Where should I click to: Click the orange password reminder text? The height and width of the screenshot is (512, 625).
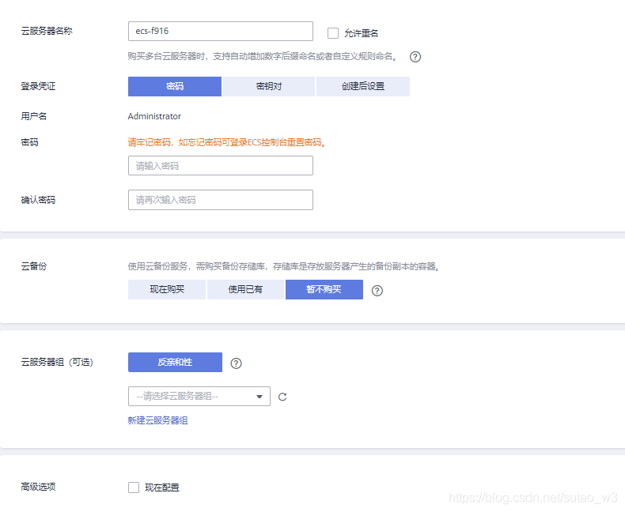tap(227, 142)
